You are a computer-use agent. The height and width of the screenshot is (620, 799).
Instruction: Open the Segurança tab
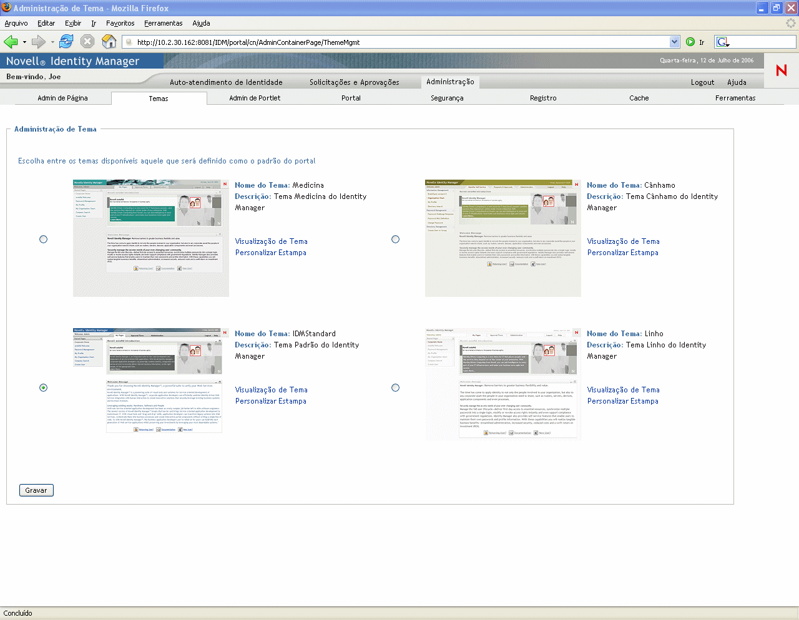point(447,98)
